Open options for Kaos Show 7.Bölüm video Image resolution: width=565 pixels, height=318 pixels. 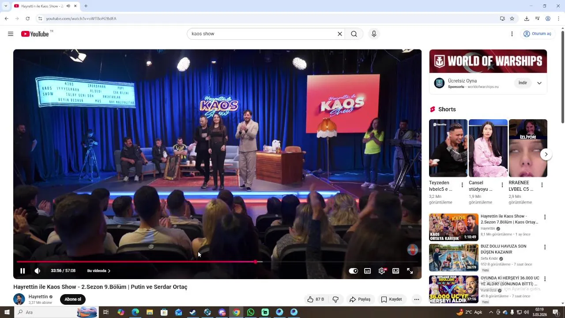pos(545,217)
